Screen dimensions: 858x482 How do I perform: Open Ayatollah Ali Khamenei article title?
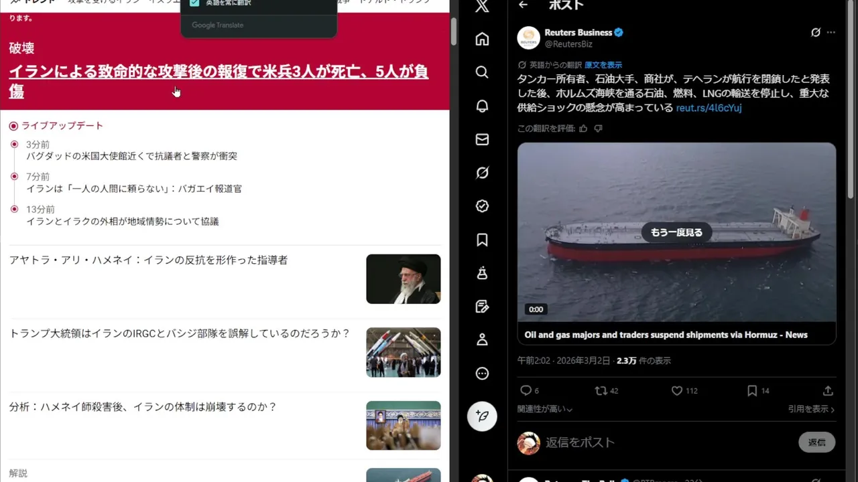(148, 260)
